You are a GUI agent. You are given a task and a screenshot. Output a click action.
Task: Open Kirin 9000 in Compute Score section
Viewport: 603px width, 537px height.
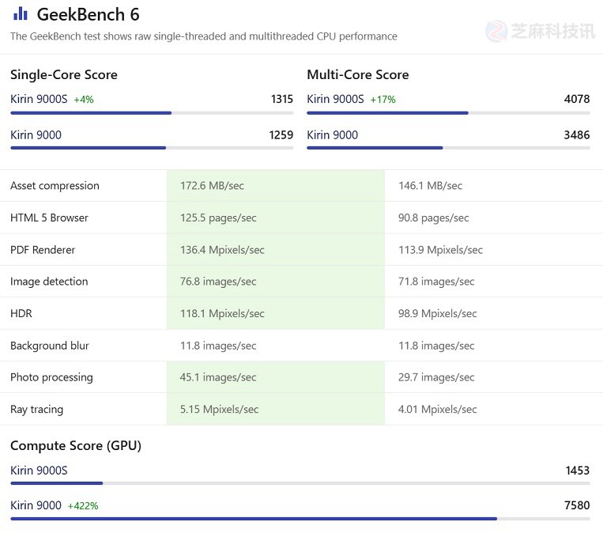click(x=36, y=505)
